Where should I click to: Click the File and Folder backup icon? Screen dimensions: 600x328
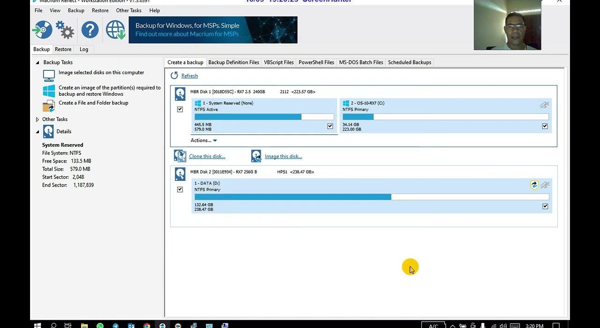coord(49,106)
